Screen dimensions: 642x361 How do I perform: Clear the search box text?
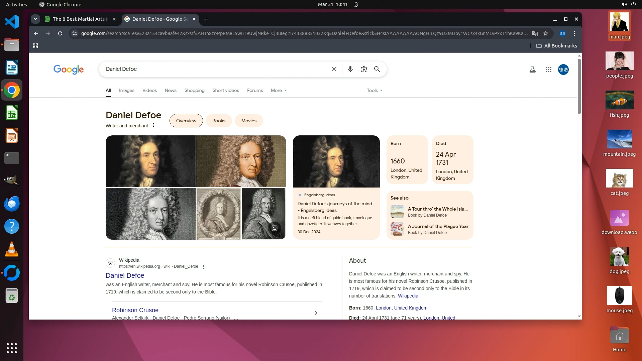[x=334, y=69]
